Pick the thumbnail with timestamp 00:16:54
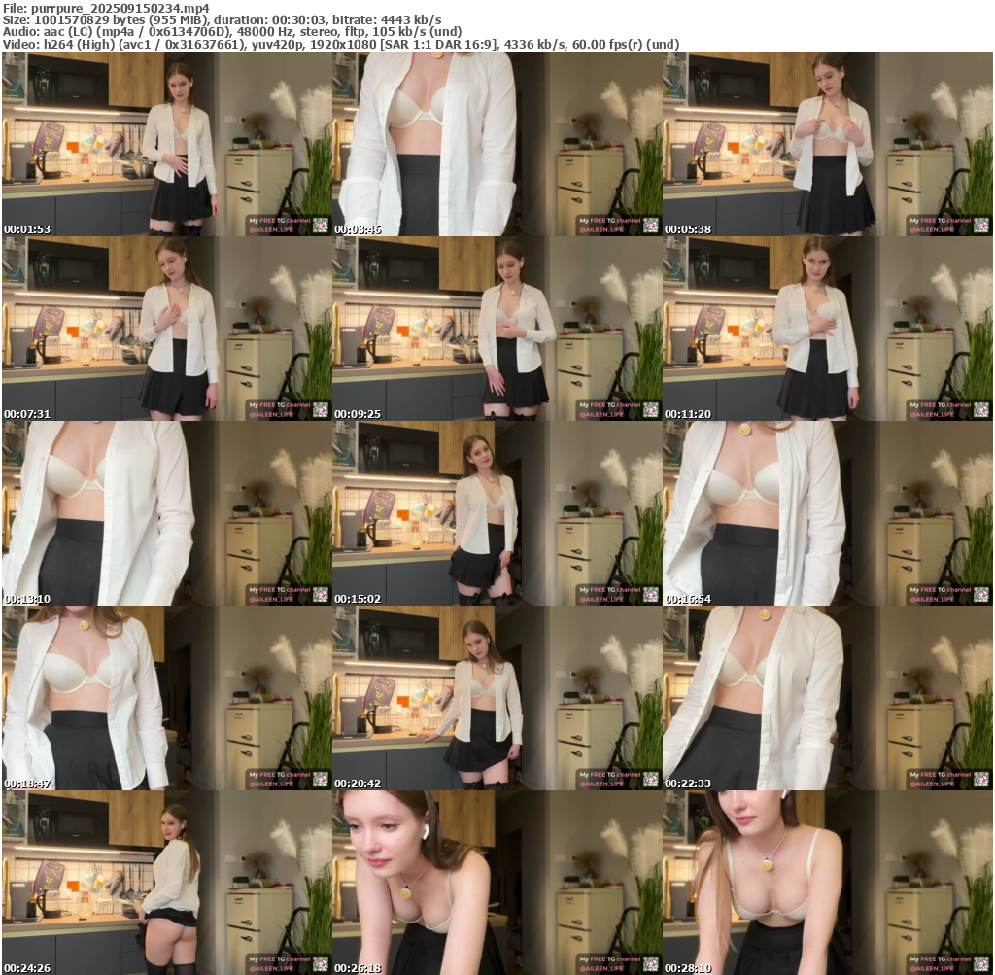 (x=828, y=513)
